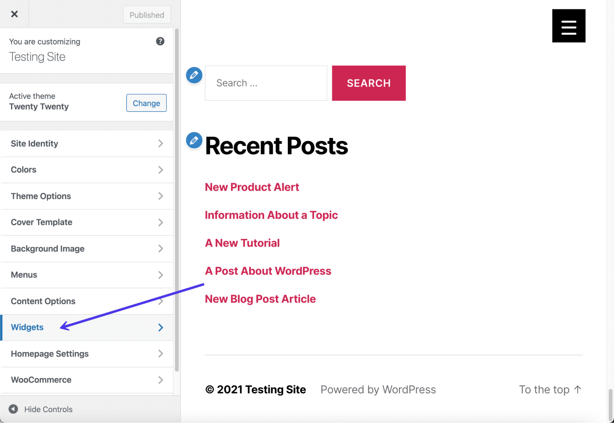Click the Widgets section arrow icon

pos(160,327)
